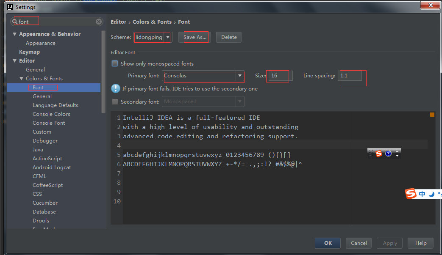
Task: Click the search magnifier icon
Action: coord(15,22)
